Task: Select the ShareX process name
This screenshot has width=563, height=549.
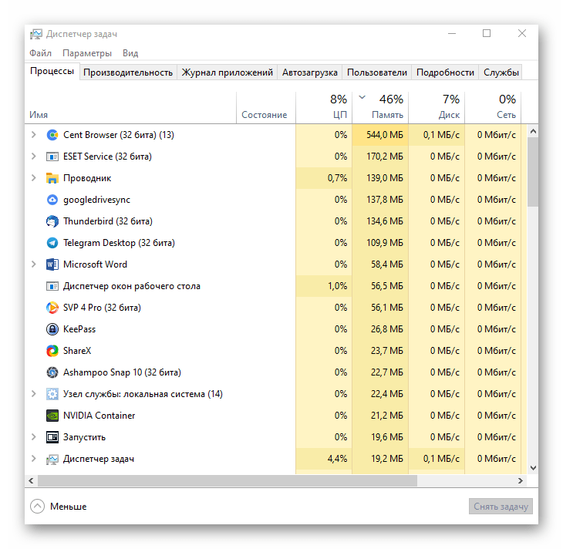Action: tap(77, 351)
